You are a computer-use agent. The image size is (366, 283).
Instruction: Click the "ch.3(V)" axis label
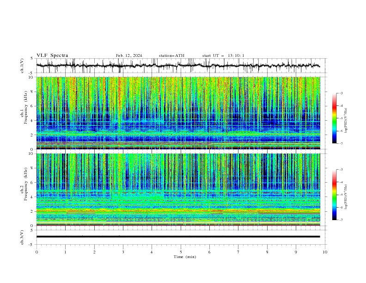22,237
